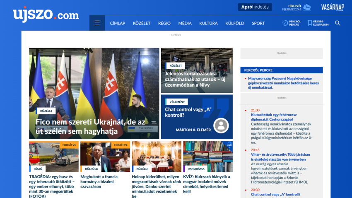Click Közélet tag on the Nivy article
The height and width of the screenshot is (198, 352).
176,66
